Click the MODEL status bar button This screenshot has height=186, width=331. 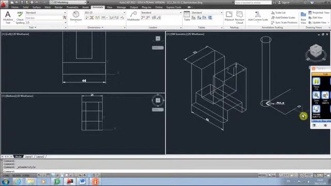[x=262, y=176]
